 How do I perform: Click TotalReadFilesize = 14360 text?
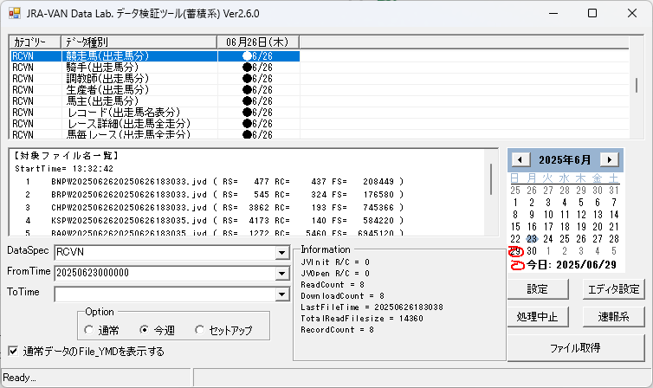(x=362, y=319)
